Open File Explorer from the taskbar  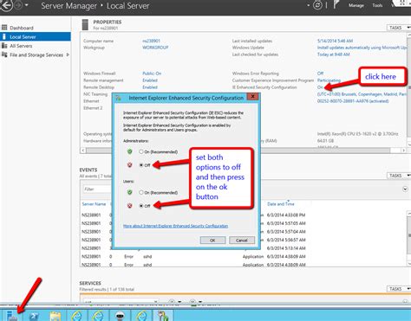(55, 316)
